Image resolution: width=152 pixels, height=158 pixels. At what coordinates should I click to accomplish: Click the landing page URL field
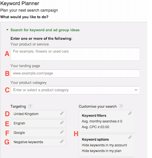click(75, 73)
